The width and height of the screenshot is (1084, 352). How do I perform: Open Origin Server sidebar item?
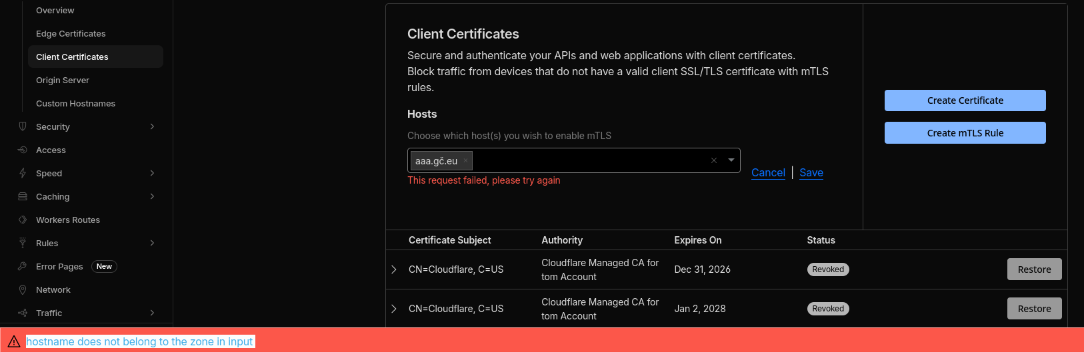point(63,80)
